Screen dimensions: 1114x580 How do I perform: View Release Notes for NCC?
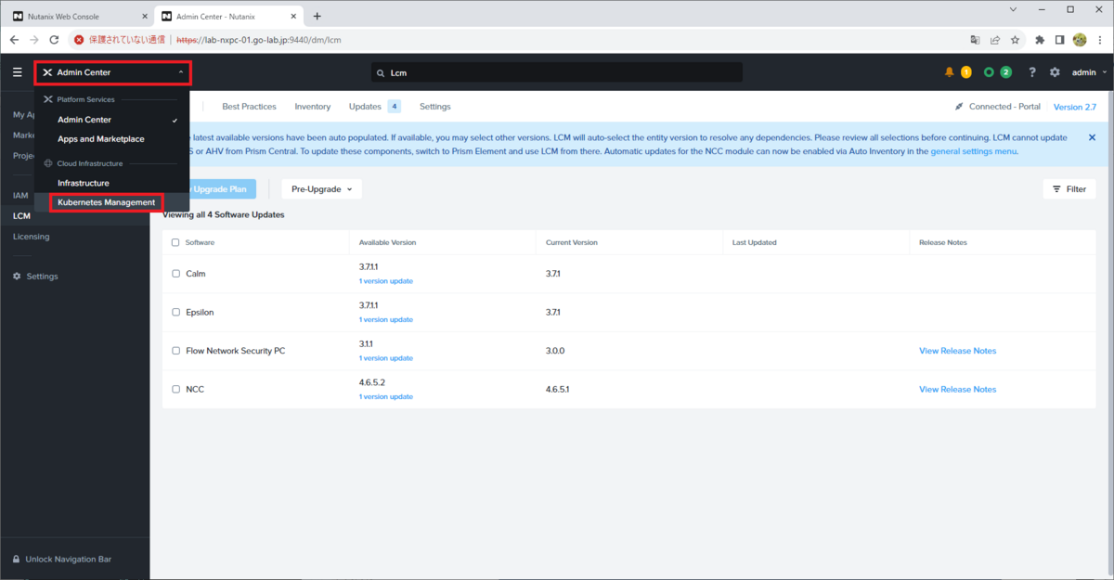point(957,389)
